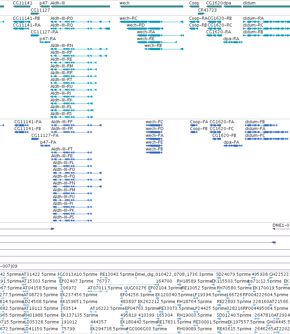Select feature 164700

pos(157,285)
